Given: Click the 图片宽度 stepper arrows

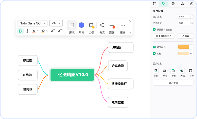Looking at the screenshot, I should tap(192, 17).
